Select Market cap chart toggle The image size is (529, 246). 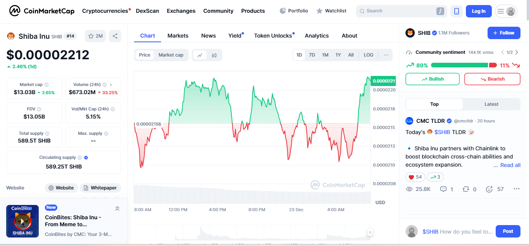pos(171,55)
